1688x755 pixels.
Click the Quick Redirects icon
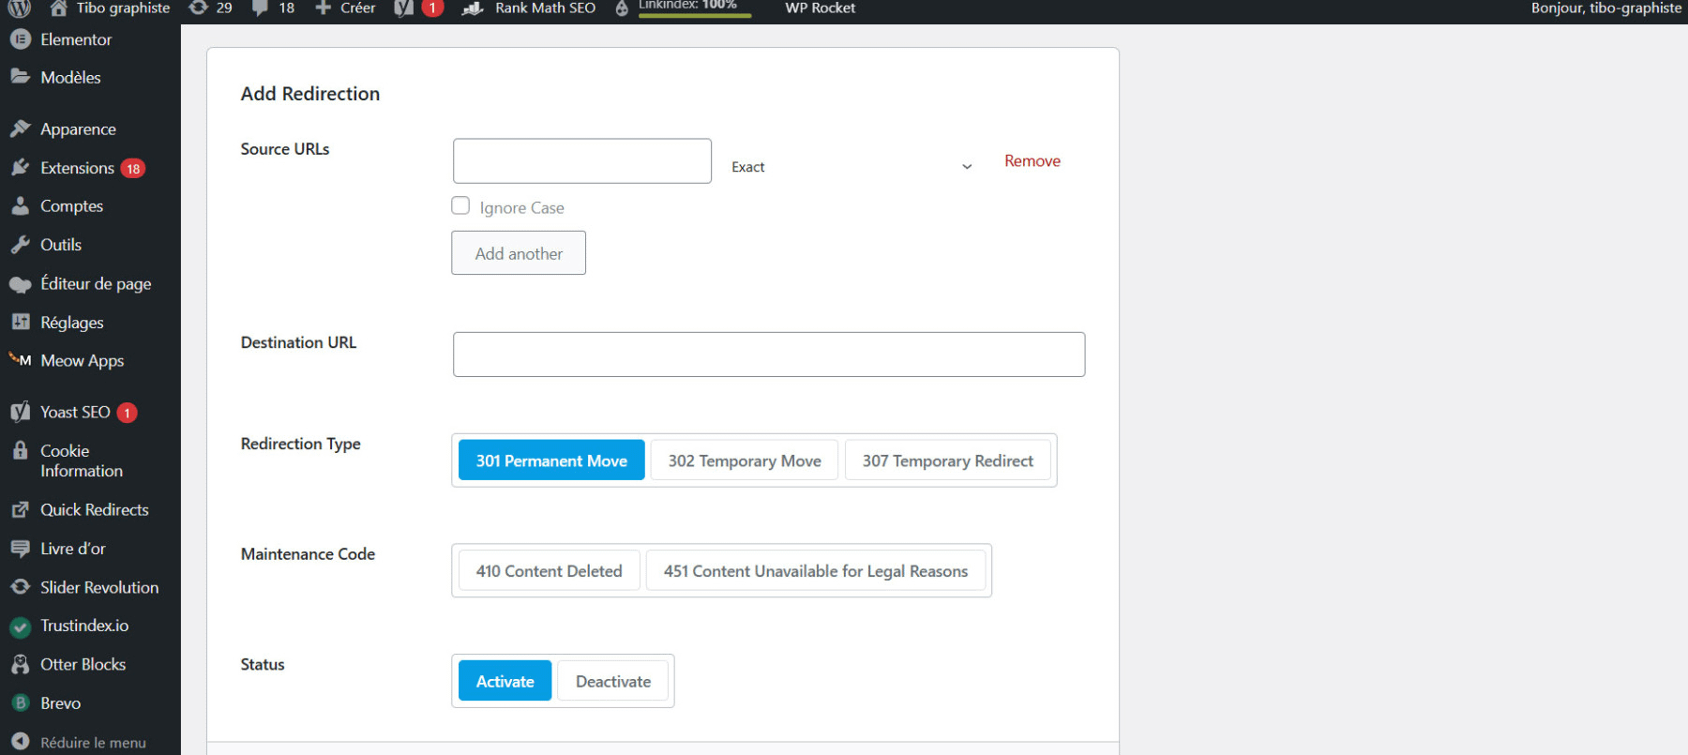[x=21, y=509]
